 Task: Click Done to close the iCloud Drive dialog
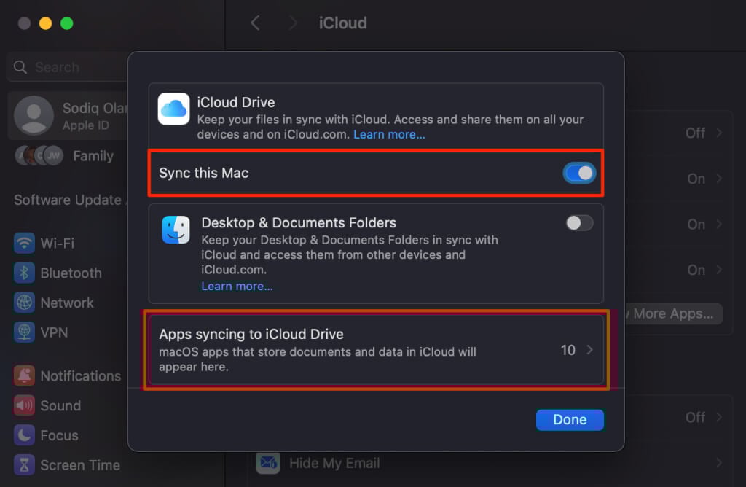(570, 420)
